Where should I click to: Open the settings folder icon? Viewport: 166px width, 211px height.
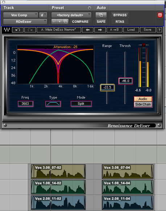(x=66, y=22)
